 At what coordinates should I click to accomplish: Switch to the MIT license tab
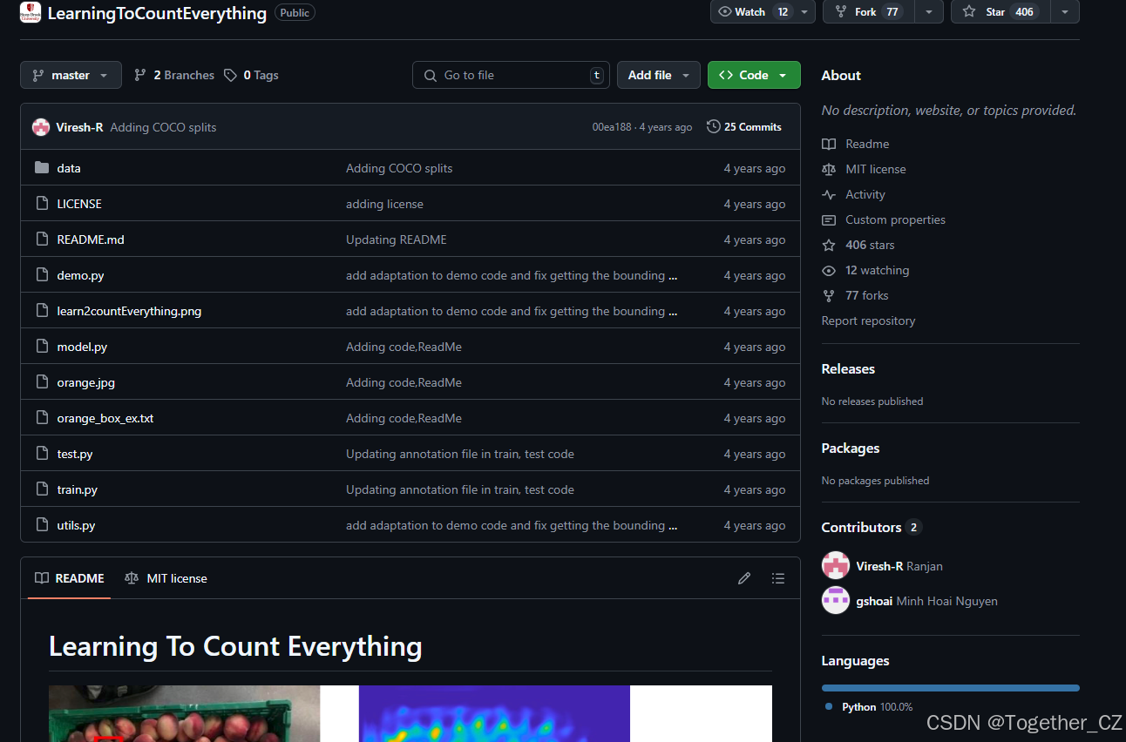[166, 577]
